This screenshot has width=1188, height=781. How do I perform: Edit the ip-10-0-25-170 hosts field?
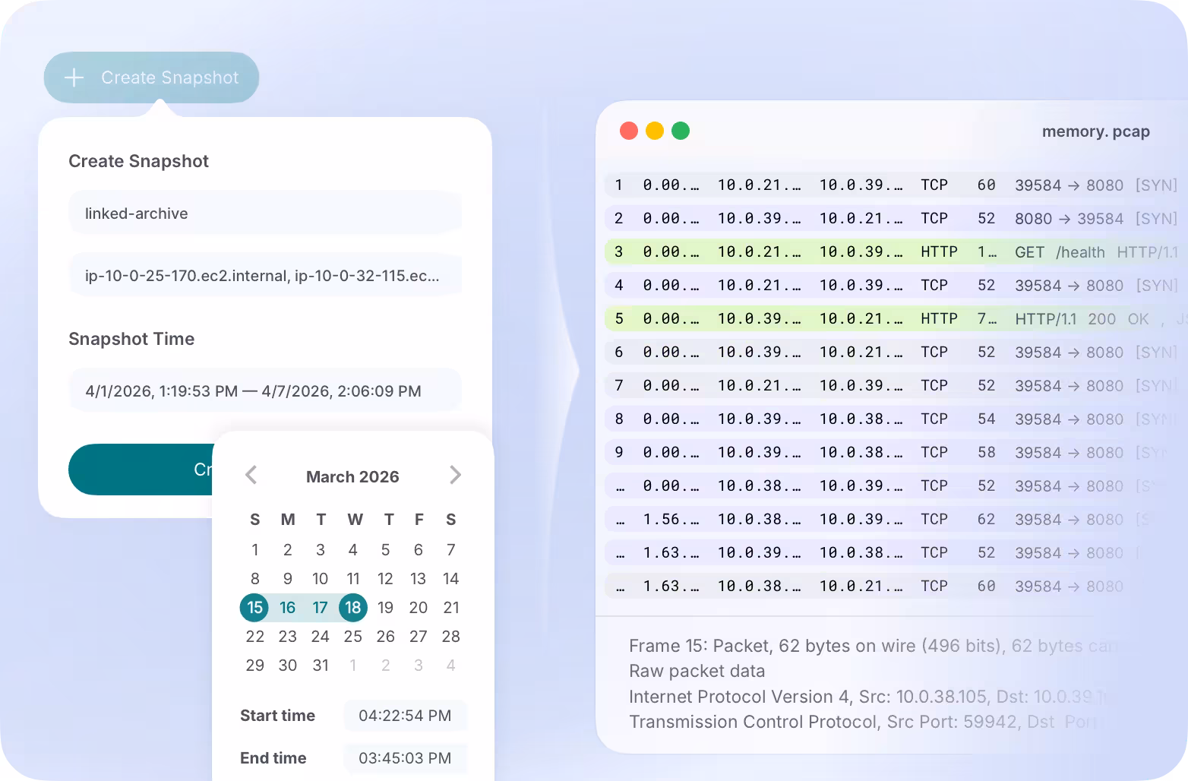265,276
